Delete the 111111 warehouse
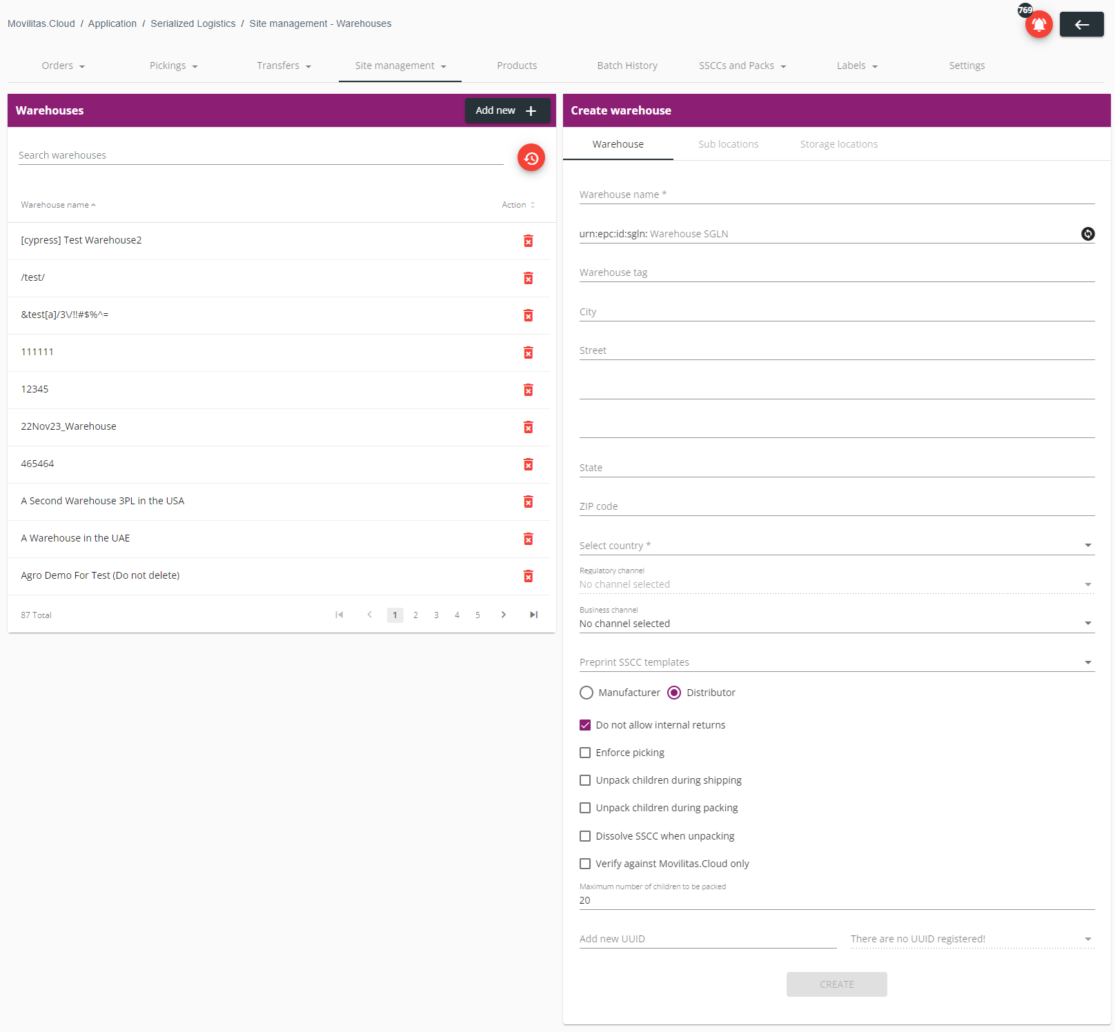Screen dimensions: 1115x1032 coord(528,353)
